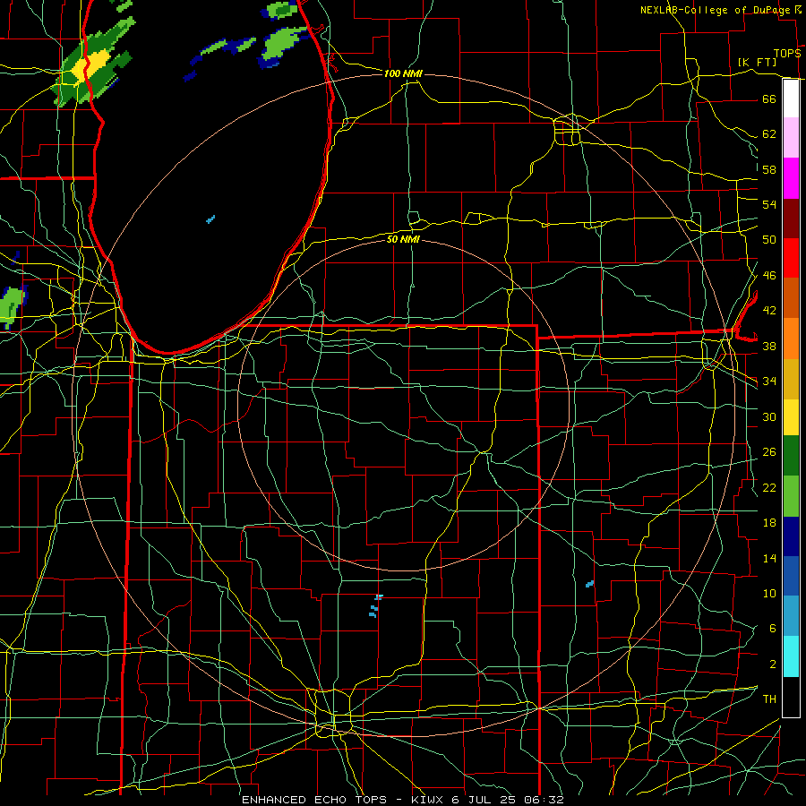Screen dimensions: 806x806
Task: Click the "2" legend value
Action: tap(772, 665)
